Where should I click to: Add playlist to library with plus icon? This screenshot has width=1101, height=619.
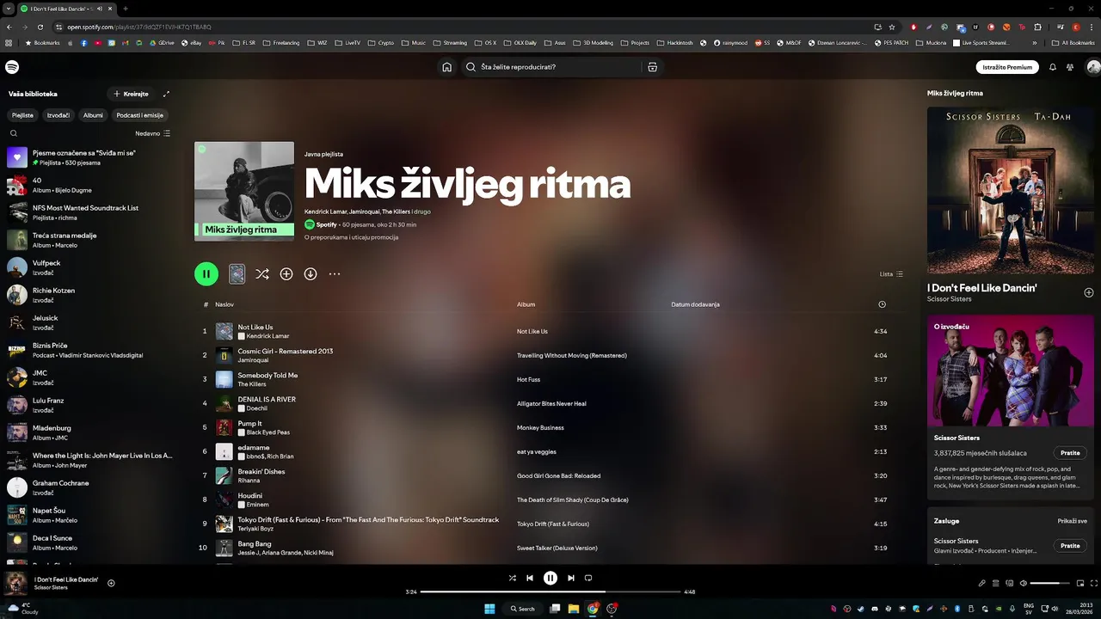pos(286,273)
